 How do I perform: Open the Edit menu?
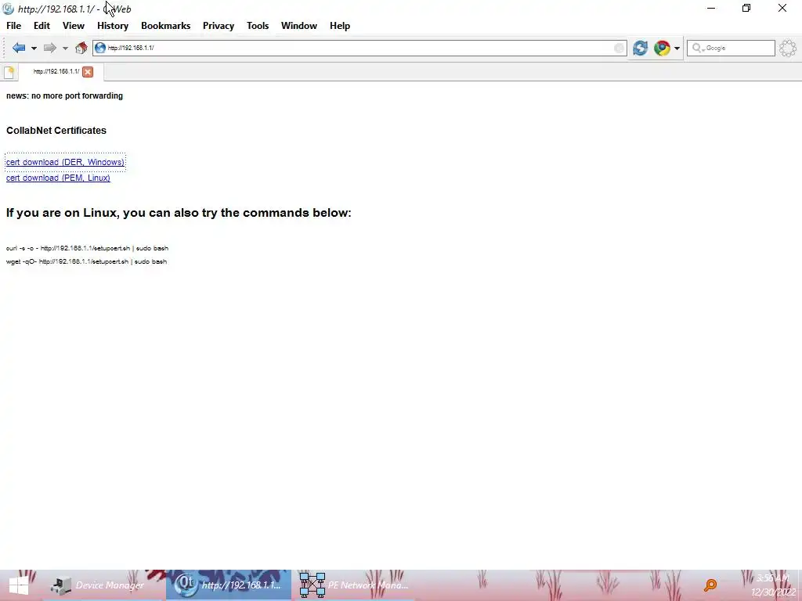click(x=42, y=26)
